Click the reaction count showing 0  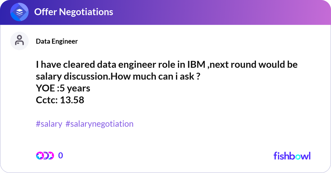point(60,155)
